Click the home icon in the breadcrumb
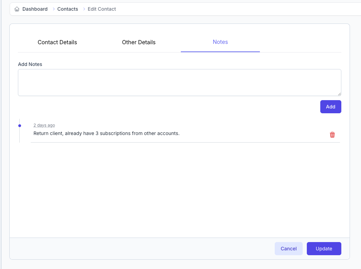The height and width of the screenshot is (269, 361). 17,9
